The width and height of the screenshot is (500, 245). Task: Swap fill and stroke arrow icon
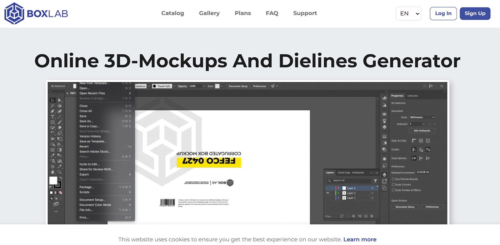61,178
